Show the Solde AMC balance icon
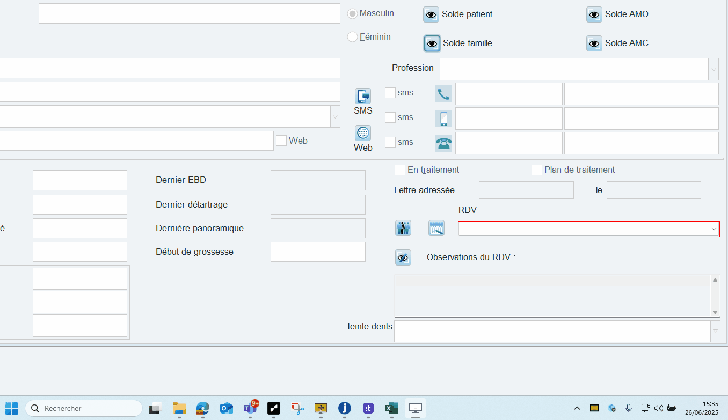The height and width of the screenshot is (420, 728). coord(594,43)
